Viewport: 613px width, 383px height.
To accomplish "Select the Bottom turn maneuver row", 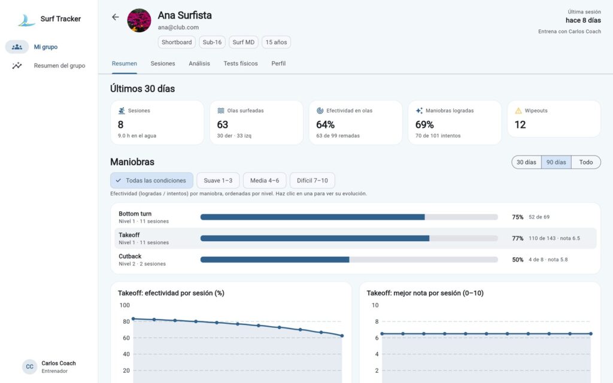I will click(356, 217).
